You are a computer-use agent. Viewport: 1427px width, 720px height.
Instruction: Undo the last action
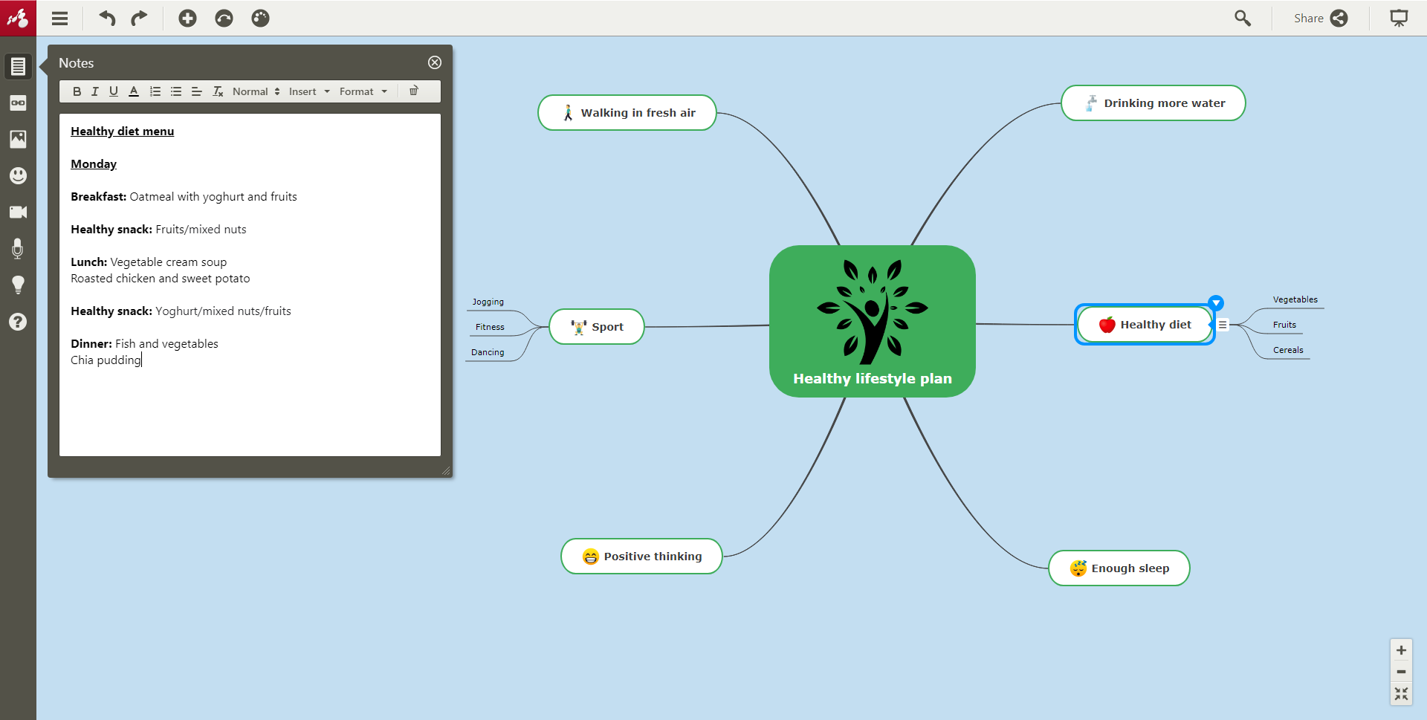click(108, 19)
